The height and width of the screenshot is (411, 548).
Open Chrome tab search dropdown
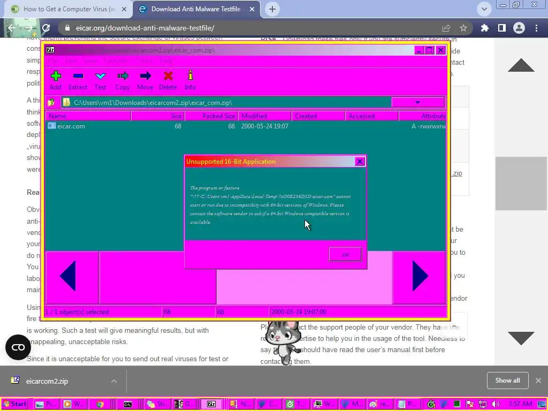(x=484, y=9)
